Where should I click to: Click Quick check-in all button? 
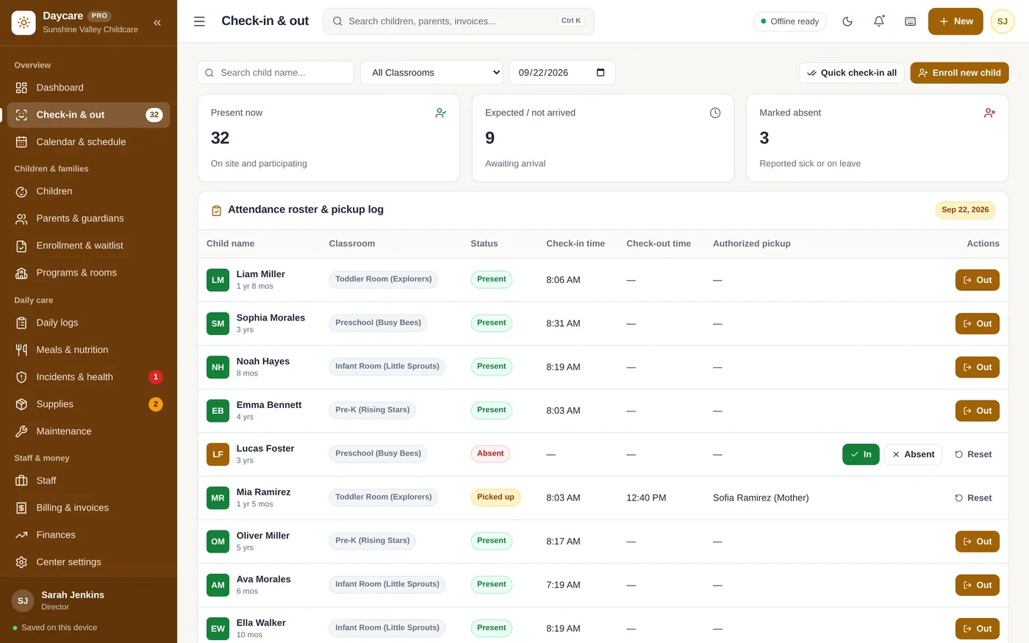851,73
